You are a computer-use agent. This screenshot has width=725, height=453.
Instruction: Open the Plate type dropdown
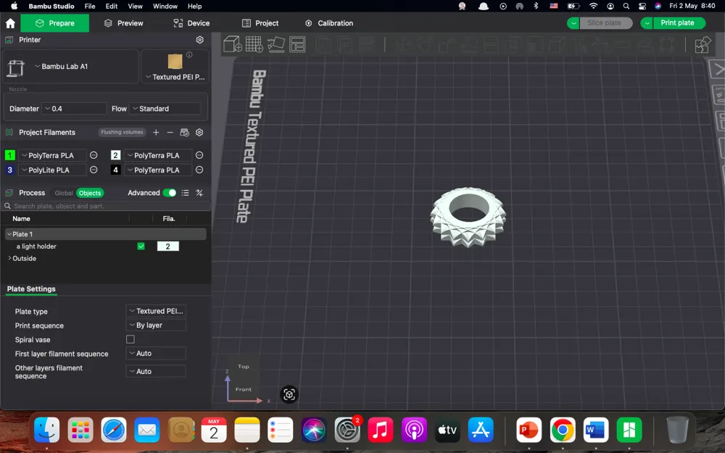pyautogui.click(x=156, y=311)
